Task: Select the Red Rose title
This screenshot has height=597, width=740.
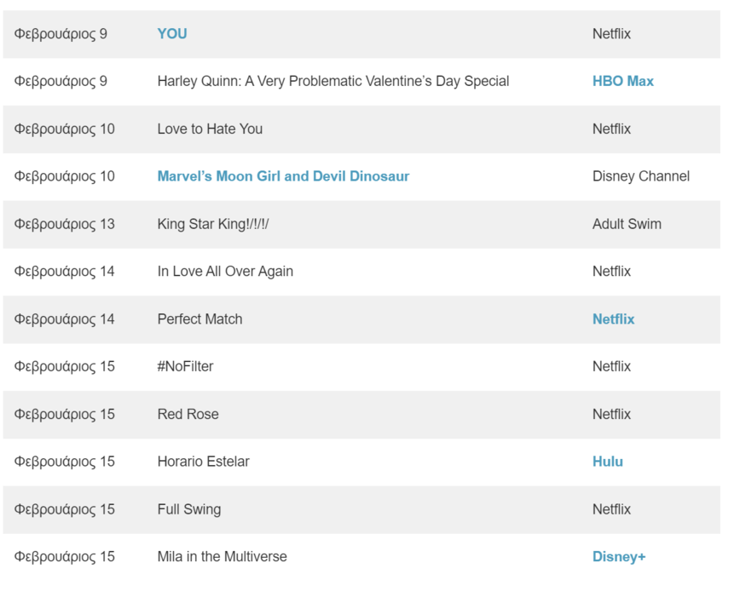Action: pyautogui.click(x=188, y=415)
